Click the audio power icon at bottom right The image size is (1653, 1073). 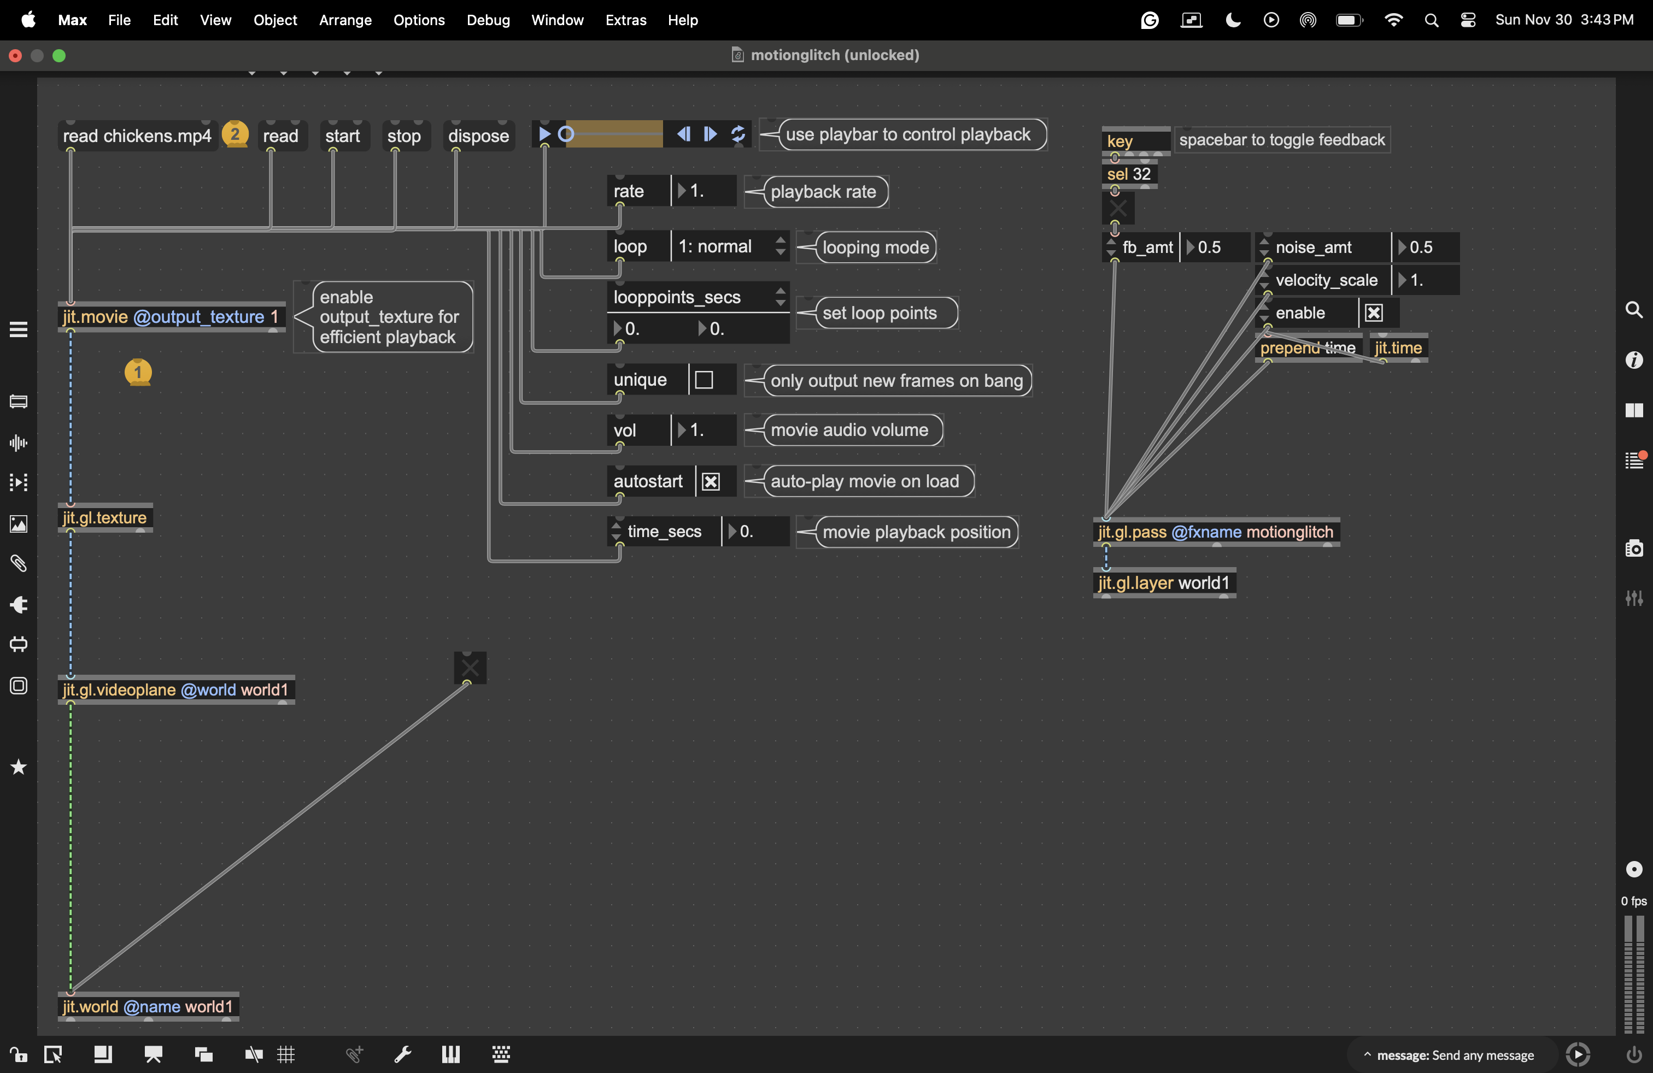(1634, 1055)
